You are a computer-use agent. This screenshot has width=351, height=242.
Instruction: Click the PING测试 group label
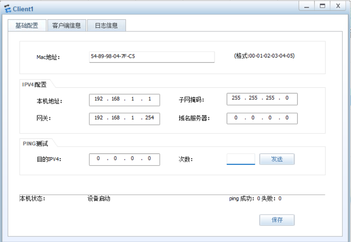pos(35,144)
